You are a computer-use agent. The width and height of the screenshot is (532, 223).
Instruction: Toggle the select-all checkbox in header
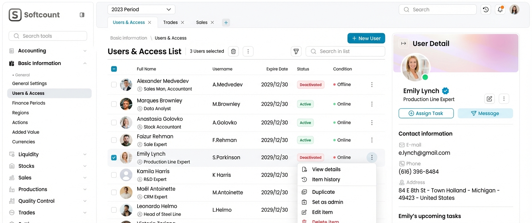click(114, 69)
